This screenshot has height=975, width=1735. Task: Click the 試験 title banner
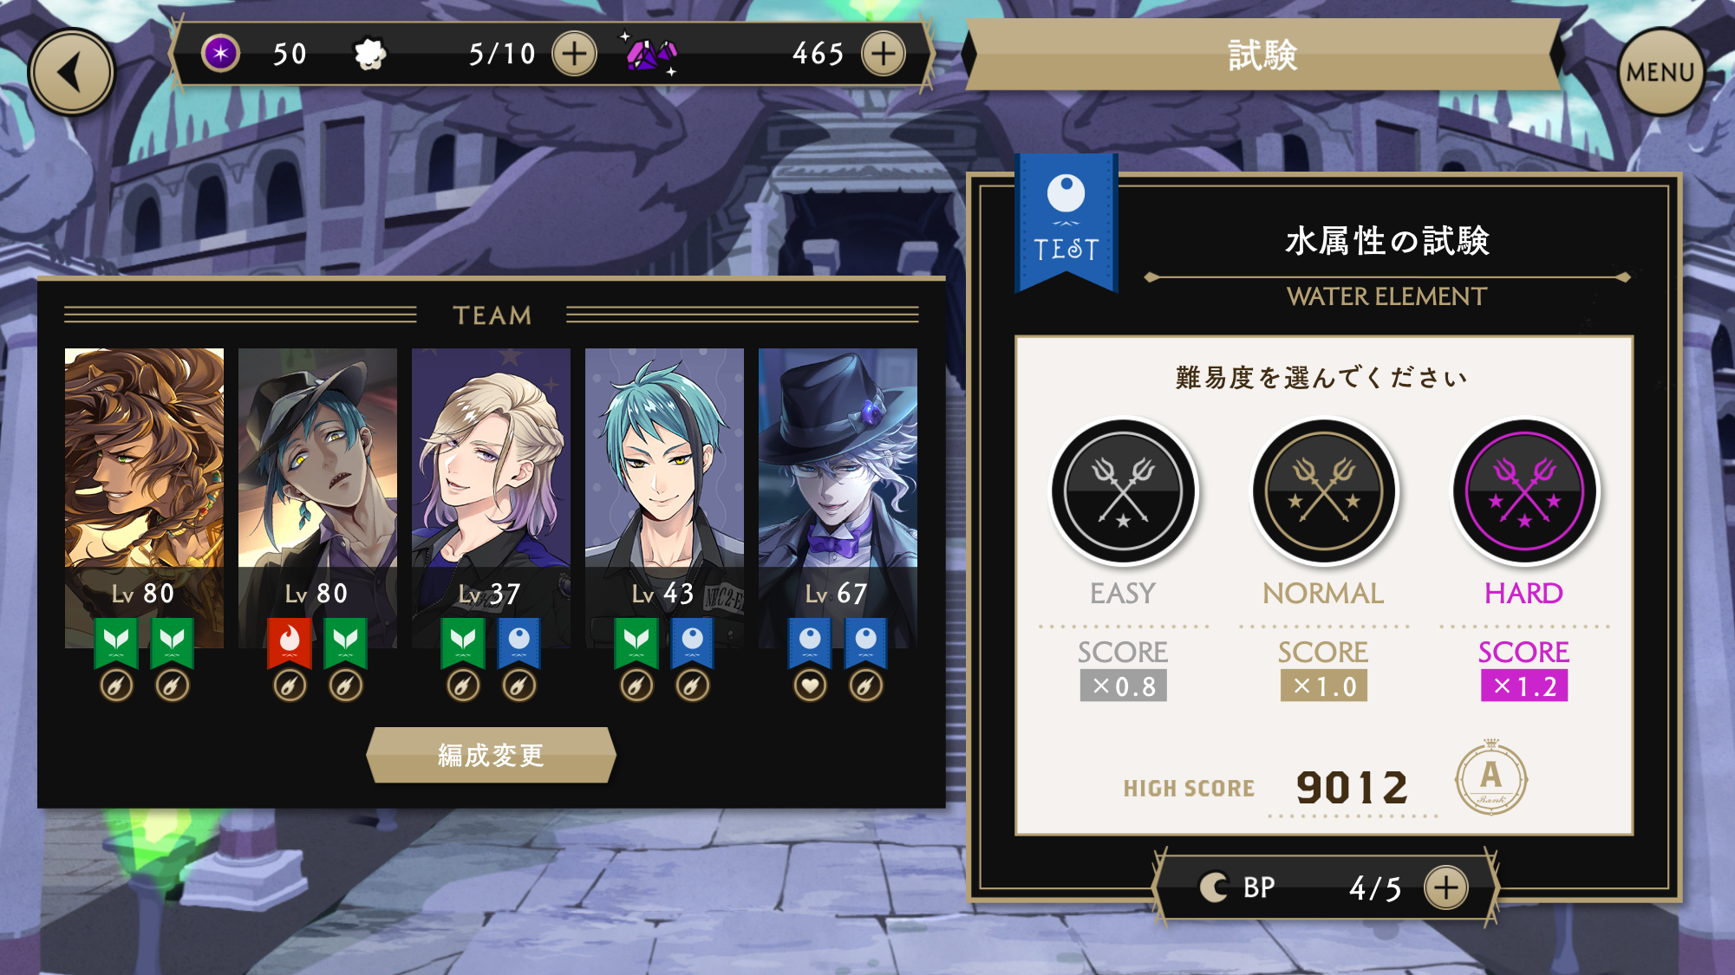tap(1262, 55)
